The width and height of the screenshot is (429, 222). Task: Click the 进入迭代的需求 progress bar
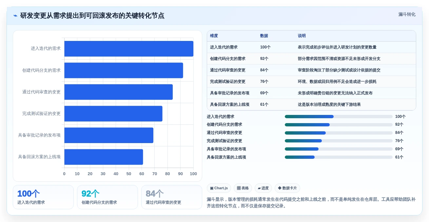point(339,117)
